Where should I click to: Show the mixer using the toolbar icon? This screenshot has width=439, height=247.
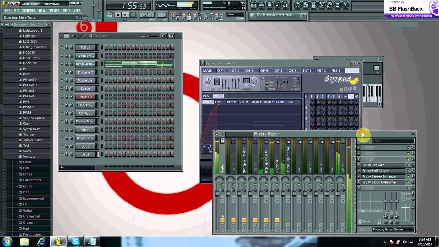[x=285, y=5]
